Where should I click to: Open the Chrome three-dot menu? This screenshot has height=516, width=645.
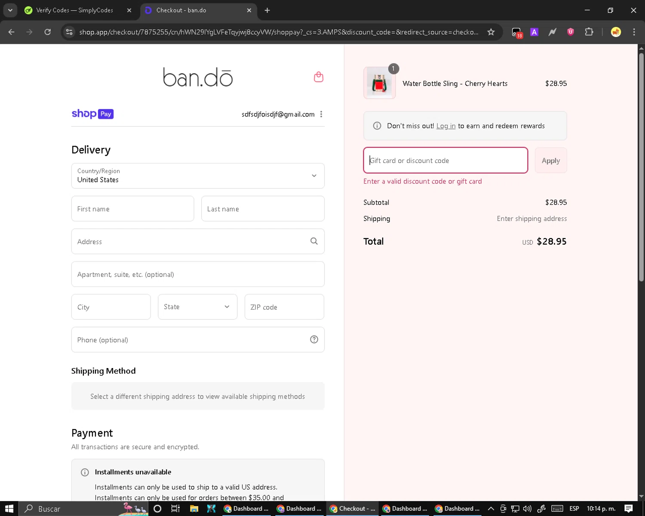(x=634, y=32)
